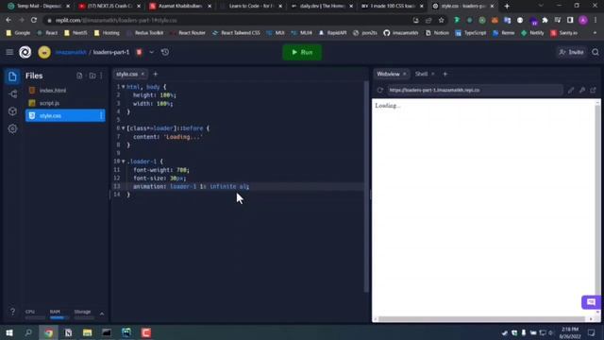Click the editor vertical scrollbar
604x340 pixels.
click(x=366, y=187)
